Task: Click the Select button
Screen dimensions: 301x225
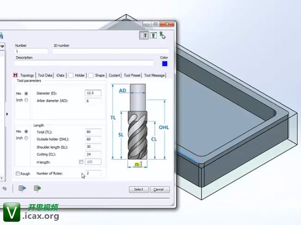Action: coord(138,189)
